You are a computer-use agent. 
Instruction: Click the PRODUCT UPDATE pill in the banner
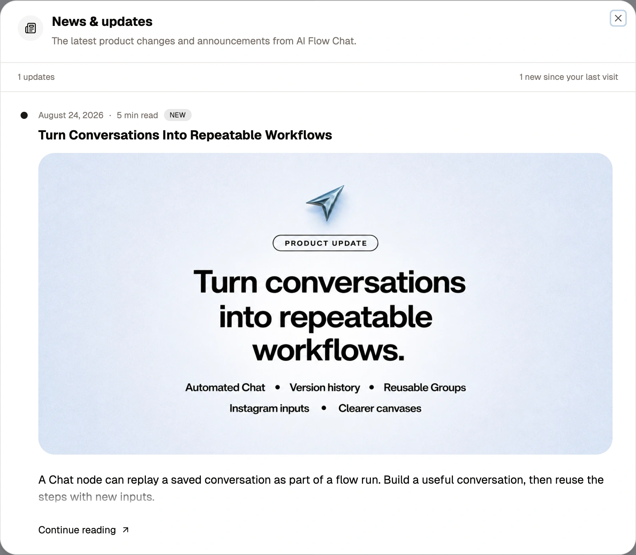[325, 243]
